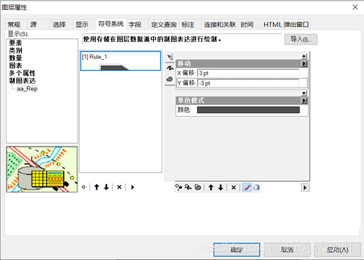The width and height of the screenshot is (364, 260).
Task: Move the symbol layer down
Action: pos(221,187)
